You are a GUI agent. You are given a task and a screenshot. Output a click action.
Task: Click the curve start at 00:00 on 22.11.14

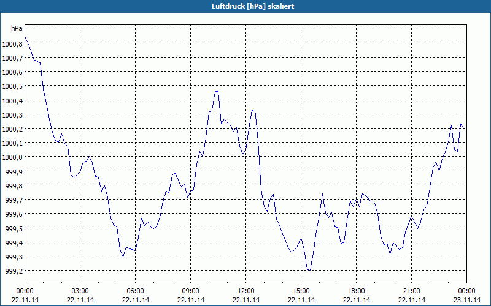25,37
